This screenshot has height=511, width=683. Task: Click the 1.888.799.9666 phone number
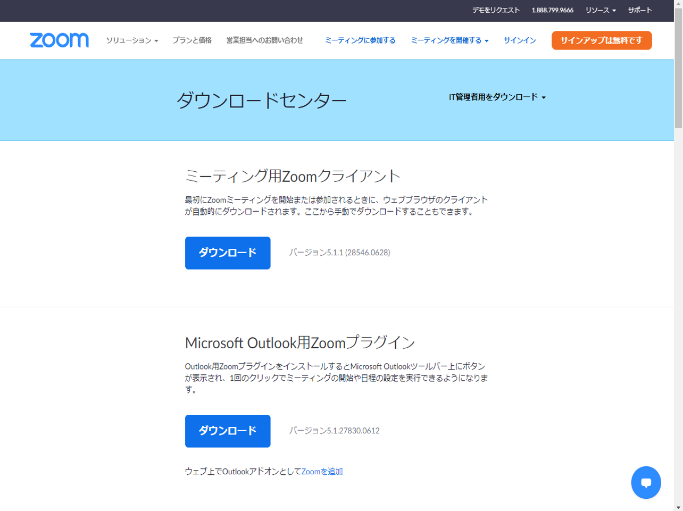pyautogui.click(x=552, y=10)
